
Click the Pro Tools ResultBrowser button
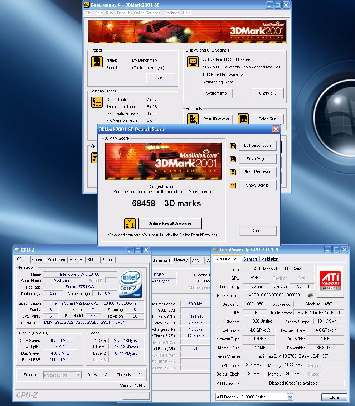tap(216, 119)
